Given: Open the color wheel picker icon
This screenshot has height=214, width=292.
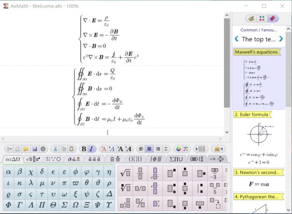Looking at the screenshot, I should (x=178, y=149).
